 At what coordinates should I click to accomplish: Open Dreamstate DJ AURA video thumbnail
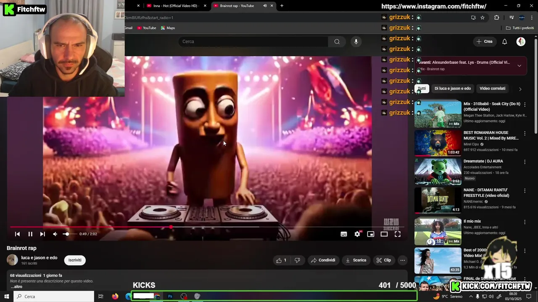pos(438,172)
